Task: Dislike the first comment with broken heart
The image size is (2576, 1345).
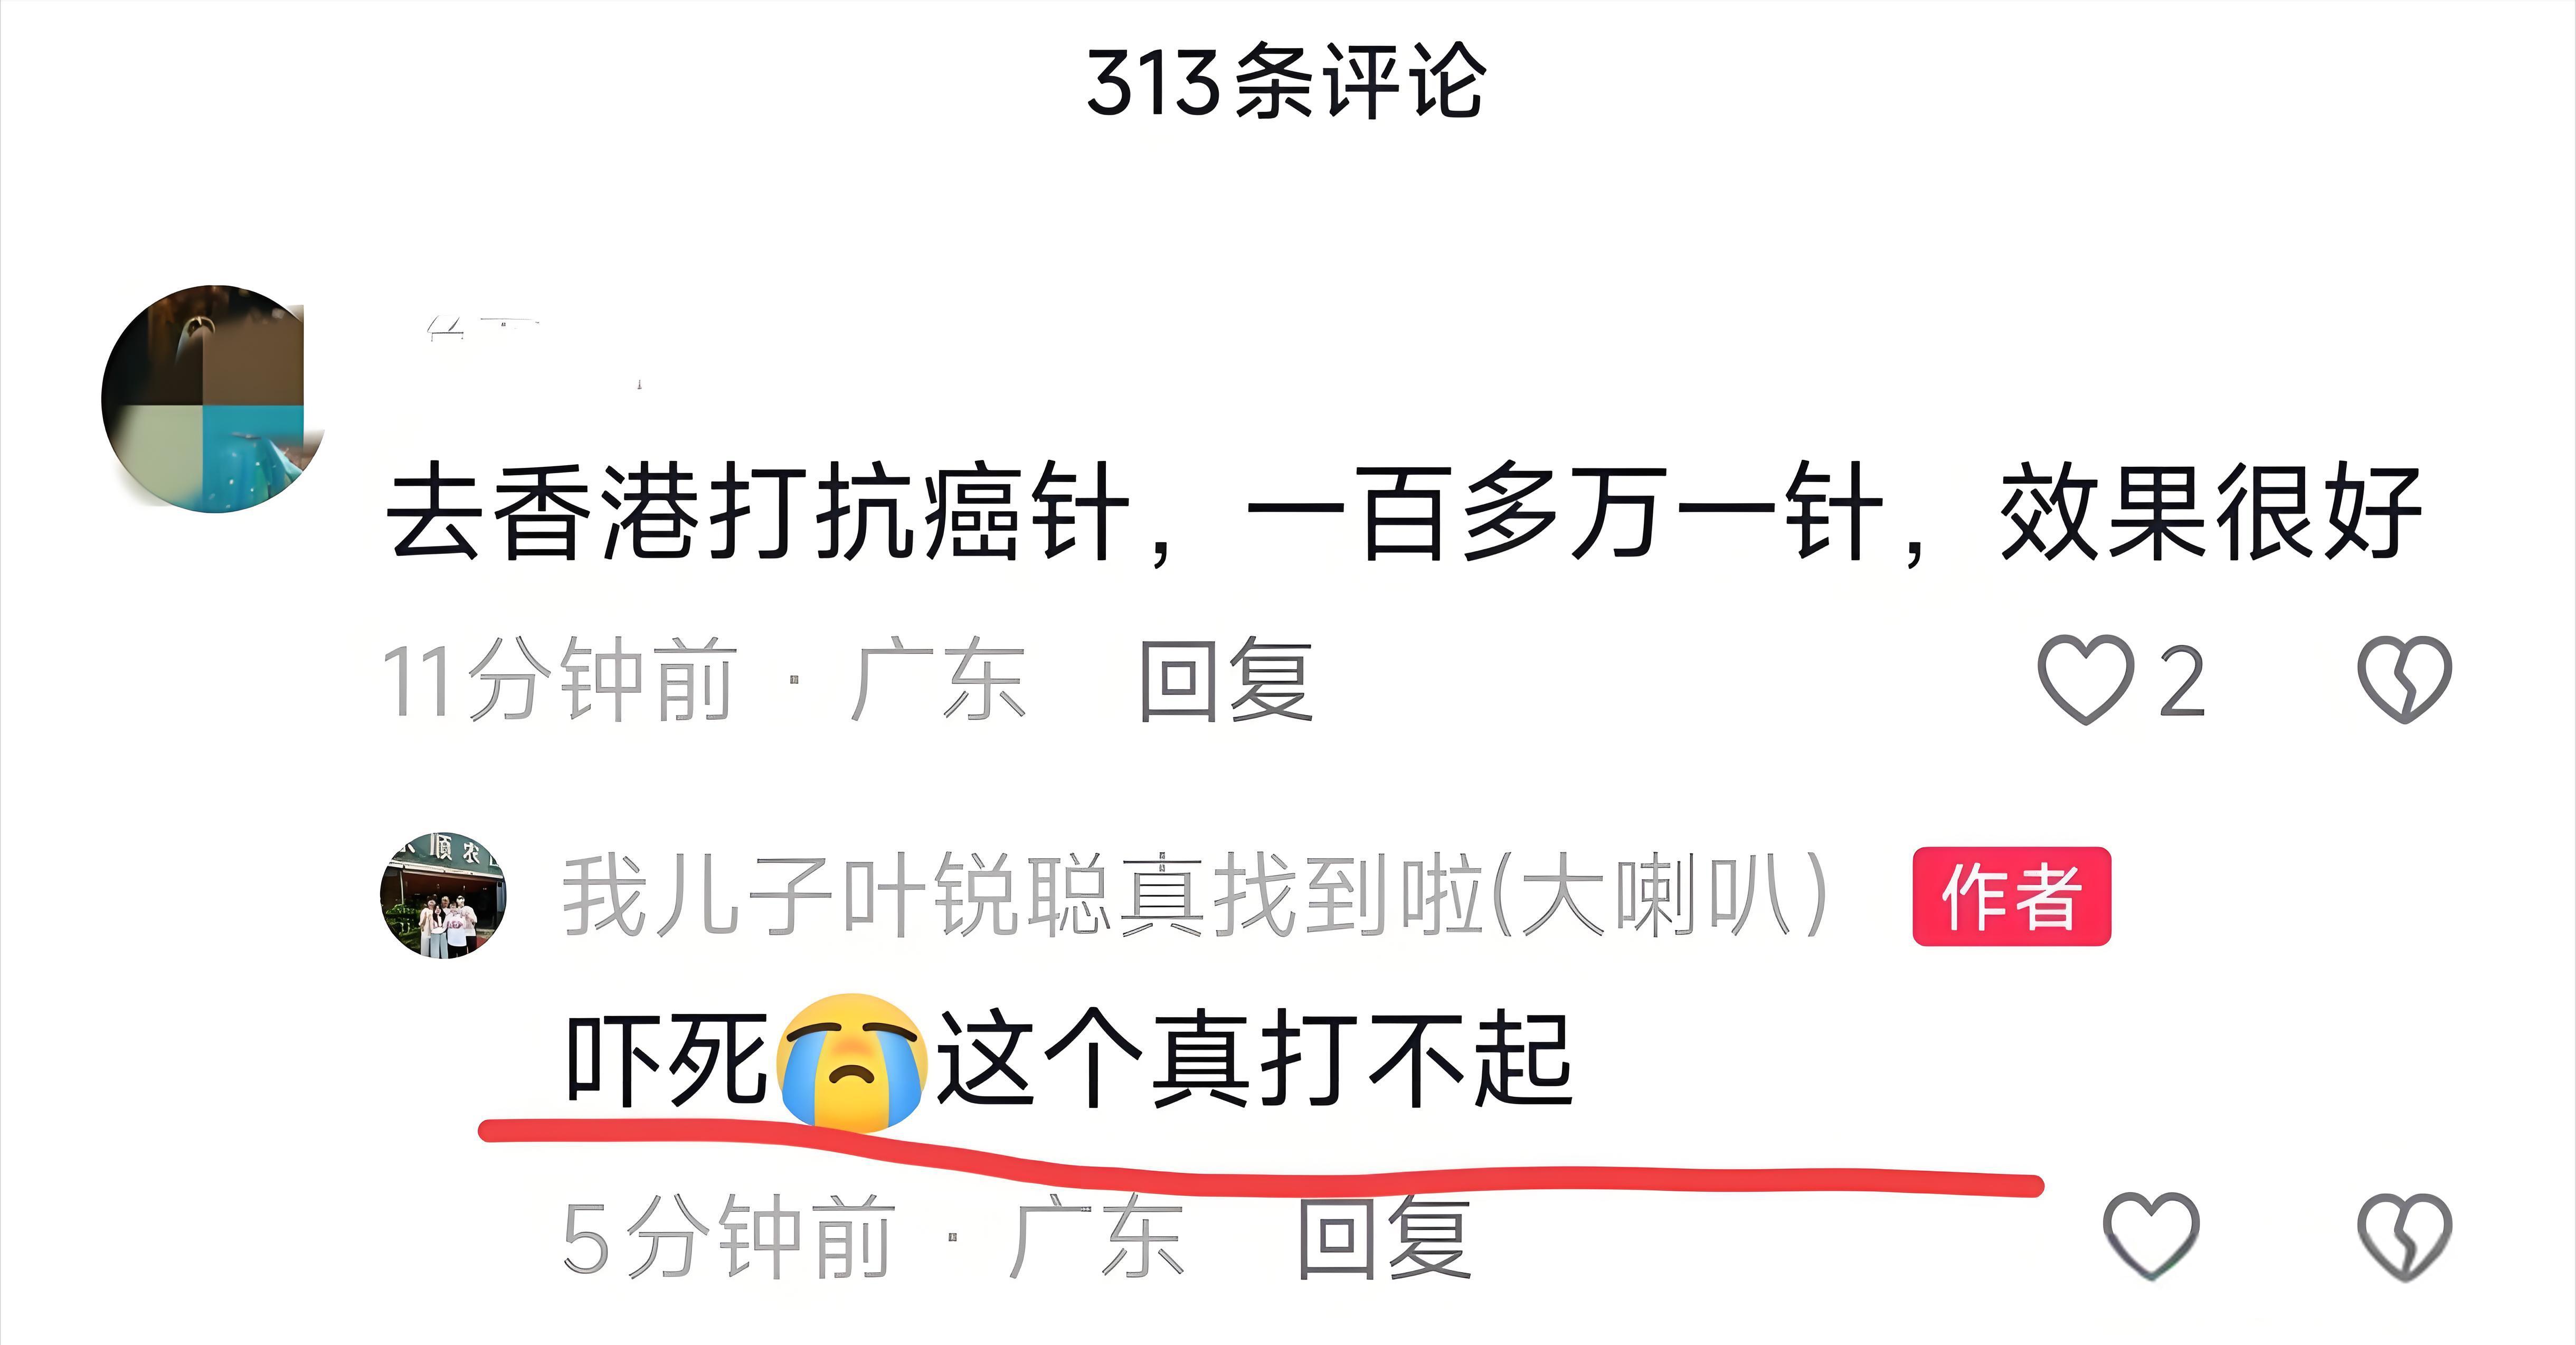Action: [x=2404, y=680]
